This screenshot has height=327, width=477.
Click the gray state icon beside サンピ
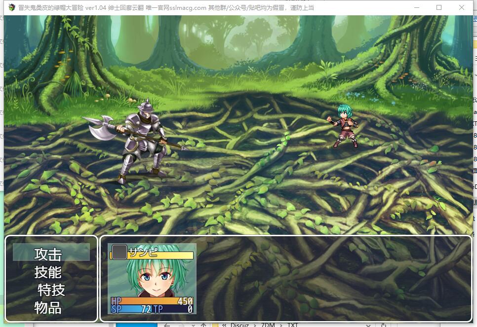coord(119,252)
